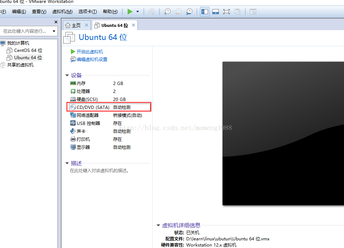The width and height of the screenshot is (344, 248).
Task: Click the 打印机 printer icon
Action: tap(73, 139)
